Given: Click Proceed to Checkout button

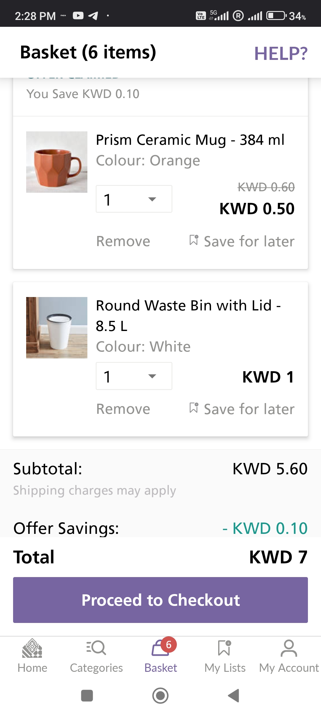Looking at the screenshot, I should coord(160,600).
